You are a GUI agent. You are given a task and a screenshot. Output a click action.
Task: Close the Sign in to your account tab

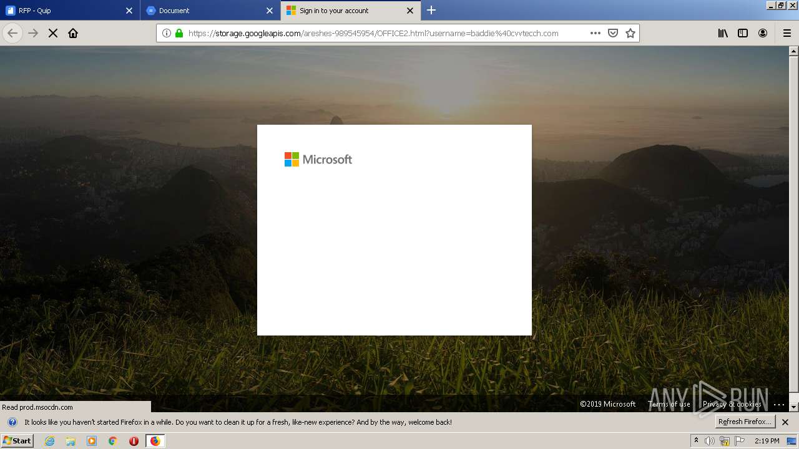tap(410, 11)
